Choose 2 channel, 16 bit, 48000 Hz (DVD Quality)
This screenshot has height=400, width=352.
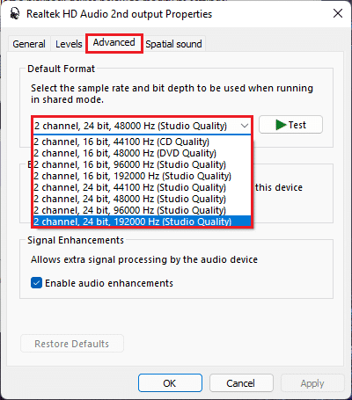(142, 153)
